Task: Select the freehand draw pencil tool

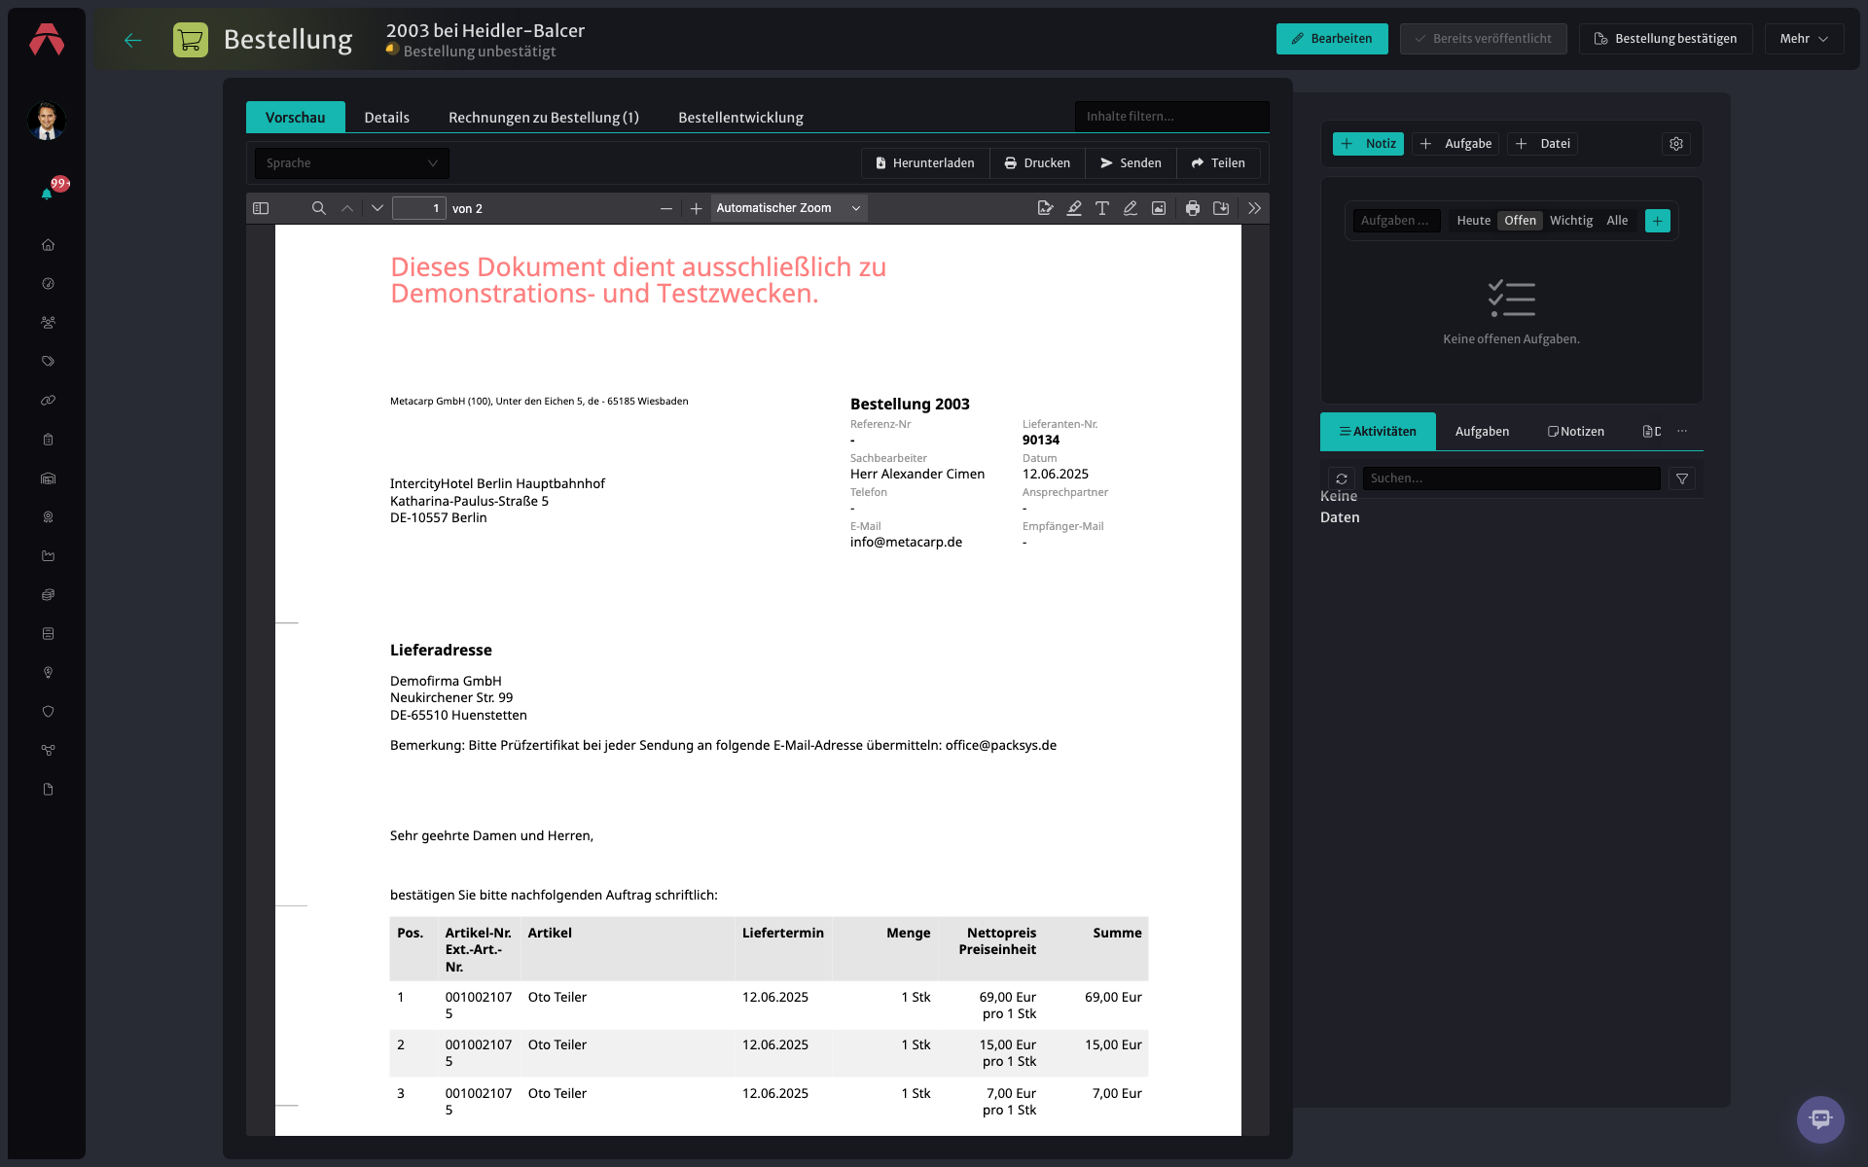Action: 1131,208
